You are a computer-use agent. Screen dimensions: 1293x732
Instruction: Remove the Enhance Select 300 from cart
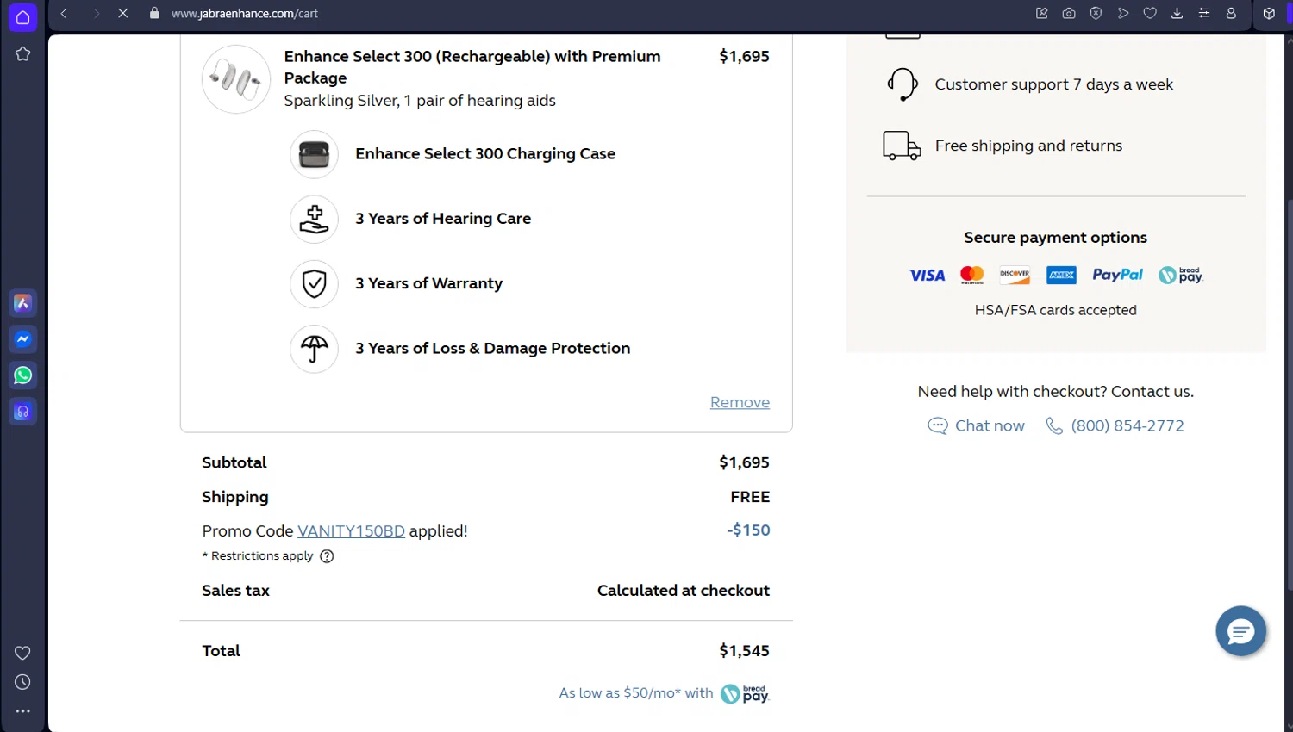(x=740, y=402)
